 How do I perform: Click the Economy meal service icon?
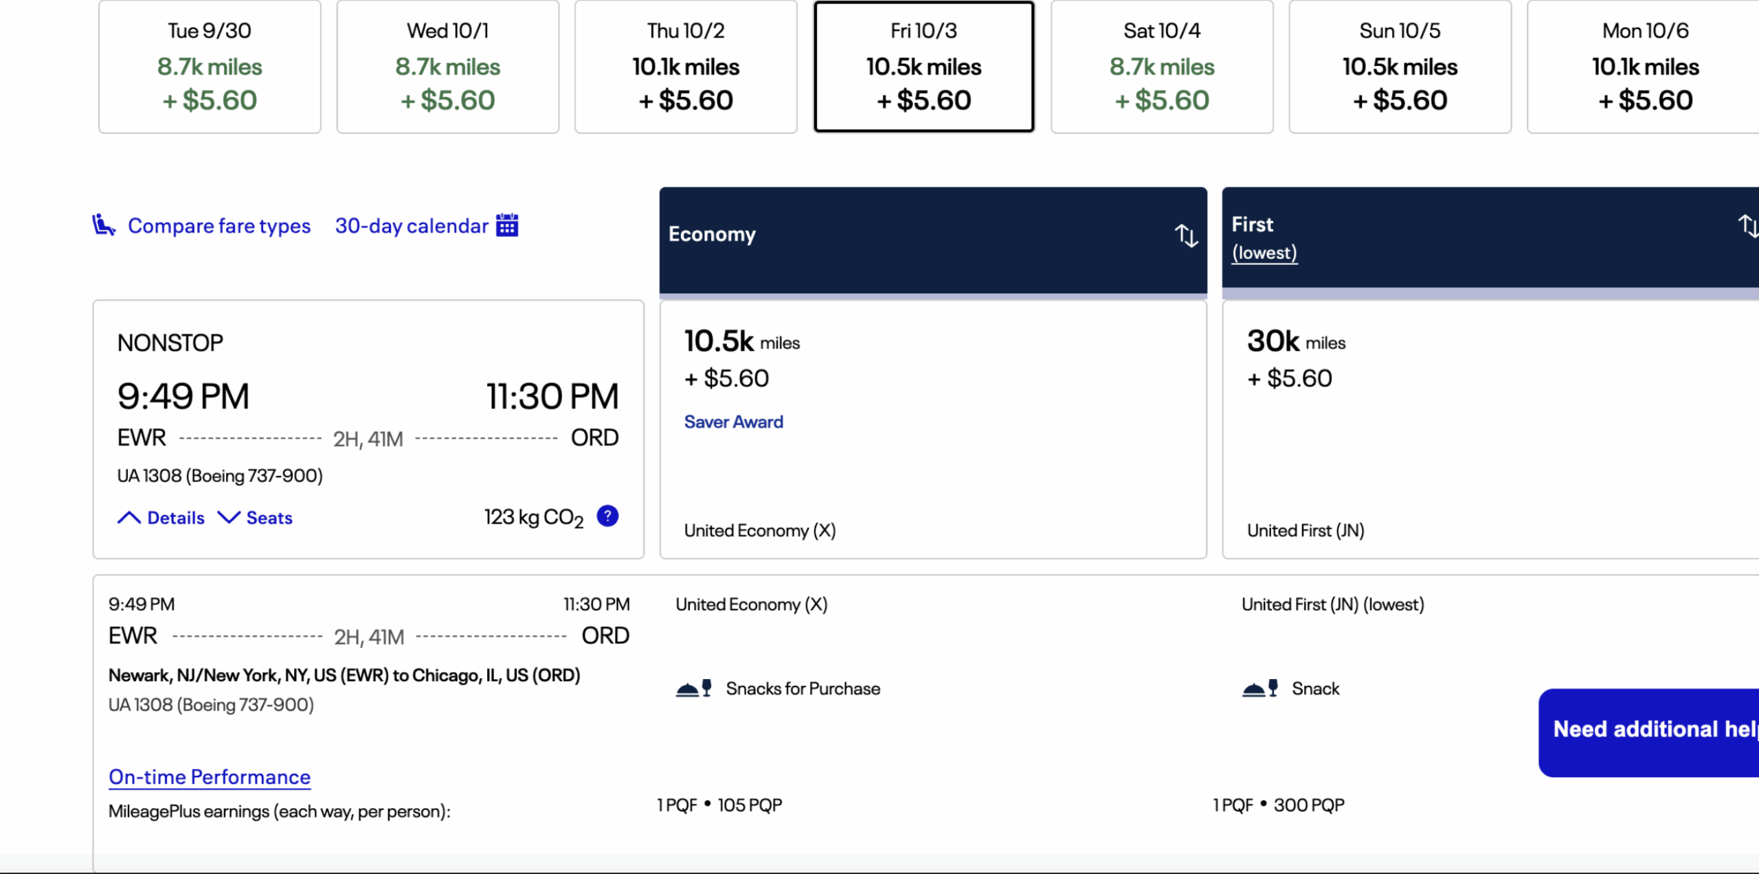[x=693, y=688]
